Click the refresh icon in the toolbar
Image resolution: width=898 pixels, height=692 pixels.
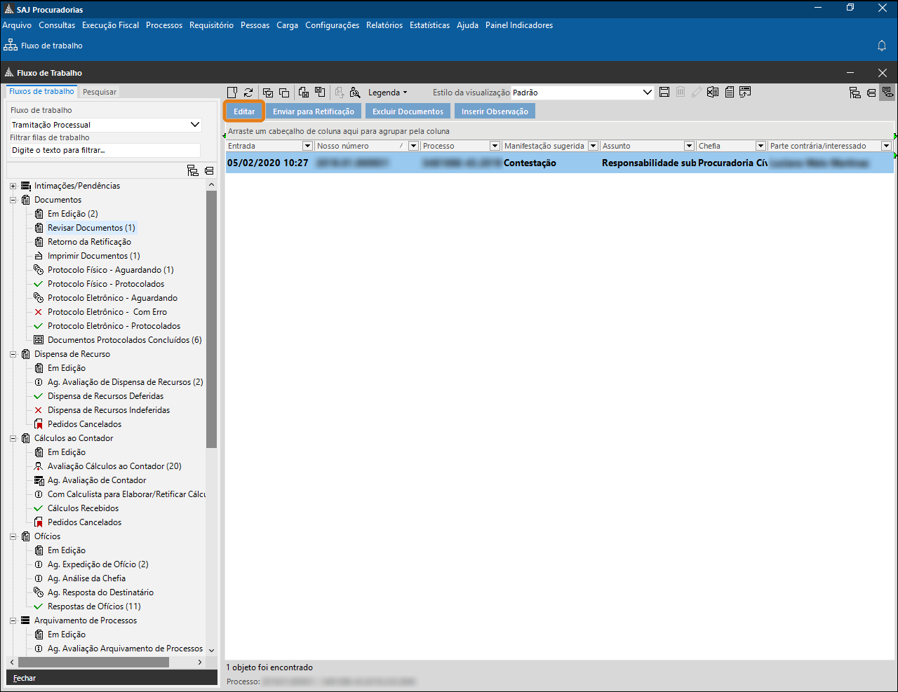click(248, 93)
